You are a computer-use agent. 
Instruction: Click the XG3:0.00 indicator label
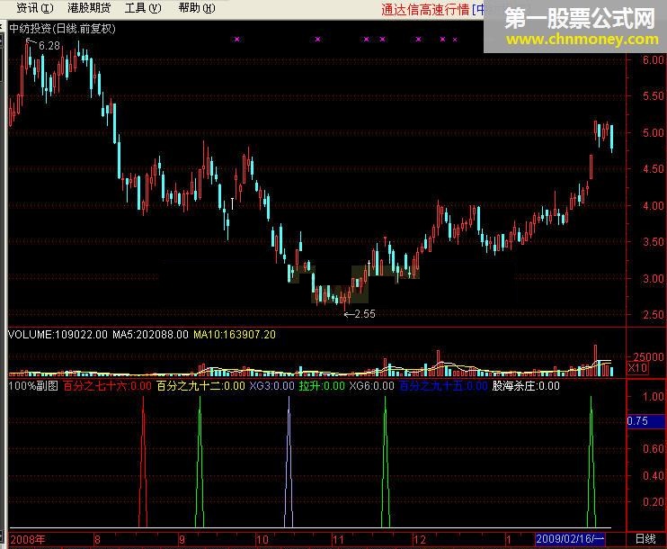pos(271,386)
